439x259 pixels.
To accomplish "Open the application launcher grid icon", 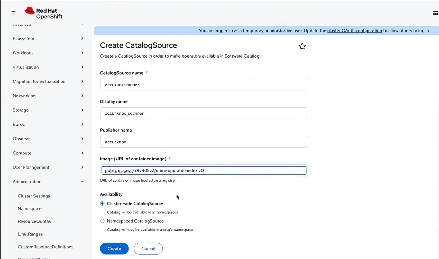I will click(x=435, y=13).
